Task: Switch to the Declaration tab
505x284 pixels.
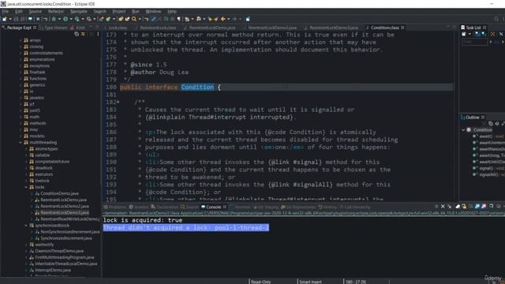Action: (165, 207)
